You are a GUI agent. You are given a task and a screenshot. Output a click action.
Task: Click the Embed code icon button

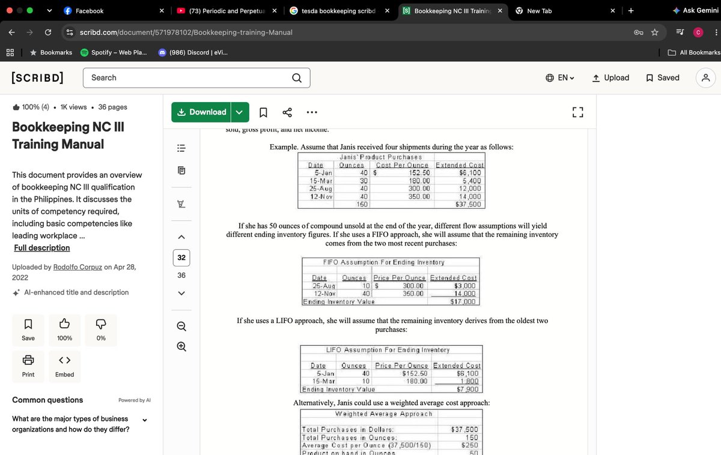tap(64, 366)
